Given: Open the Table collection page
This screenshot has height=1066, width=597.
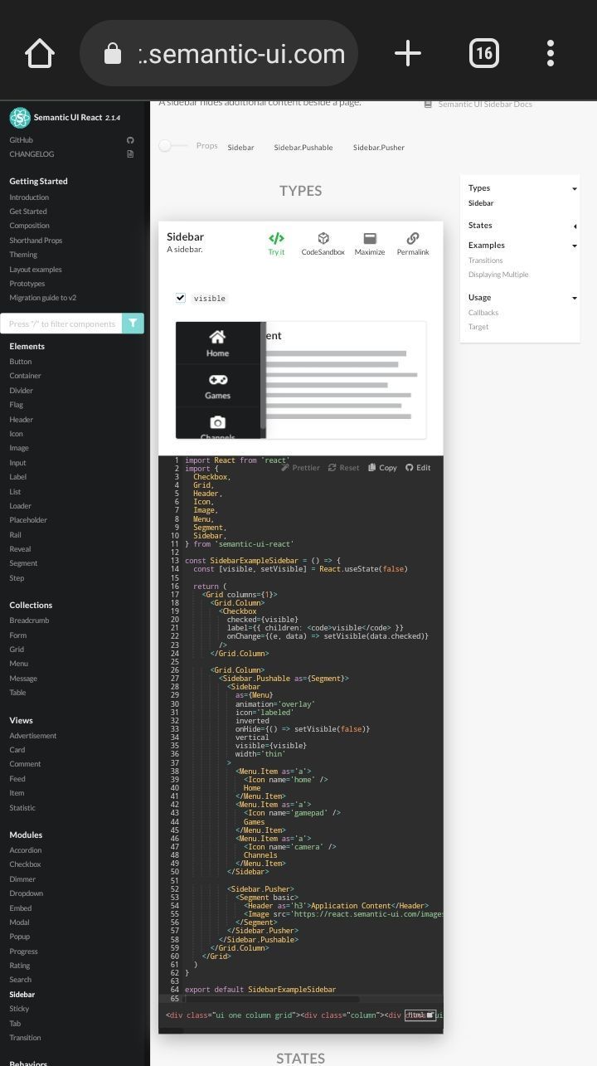Looking at the screenshot, I should [17, 693].
